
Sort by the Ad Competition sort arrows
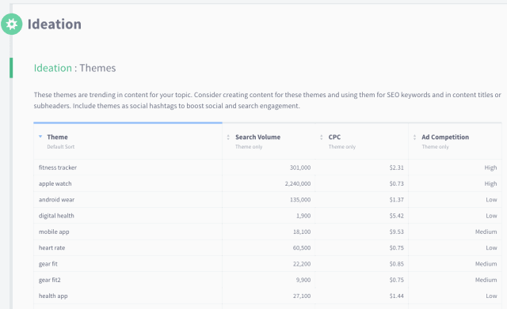(414, 138)
